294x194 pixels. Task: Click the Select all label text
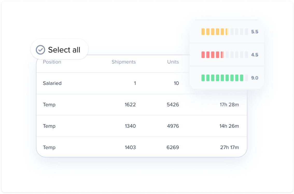64,50
